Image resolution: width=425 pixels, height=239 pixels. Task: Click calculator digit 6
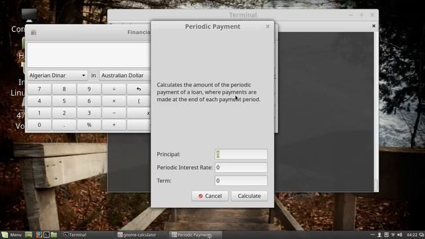tap(89, 101)
